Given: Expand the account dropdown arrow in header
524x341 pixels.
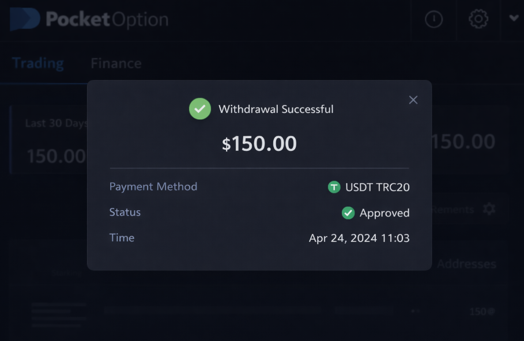Looking at the screenshot, I should 514,18.
